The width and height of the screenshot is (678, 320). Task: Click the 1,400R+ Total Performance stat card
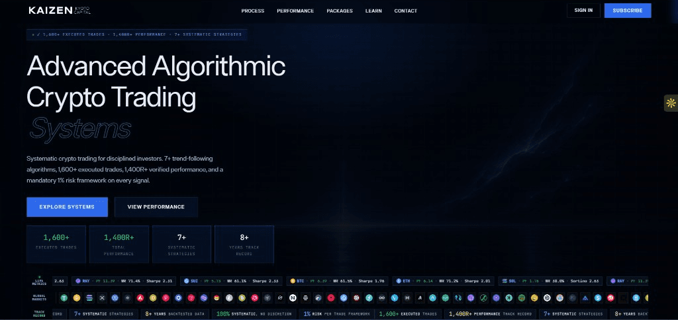click(x=119, y=244)
